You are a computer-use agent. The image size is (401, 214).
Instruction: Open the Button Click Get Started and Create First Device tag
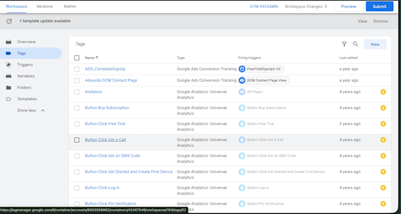[129, 172]
